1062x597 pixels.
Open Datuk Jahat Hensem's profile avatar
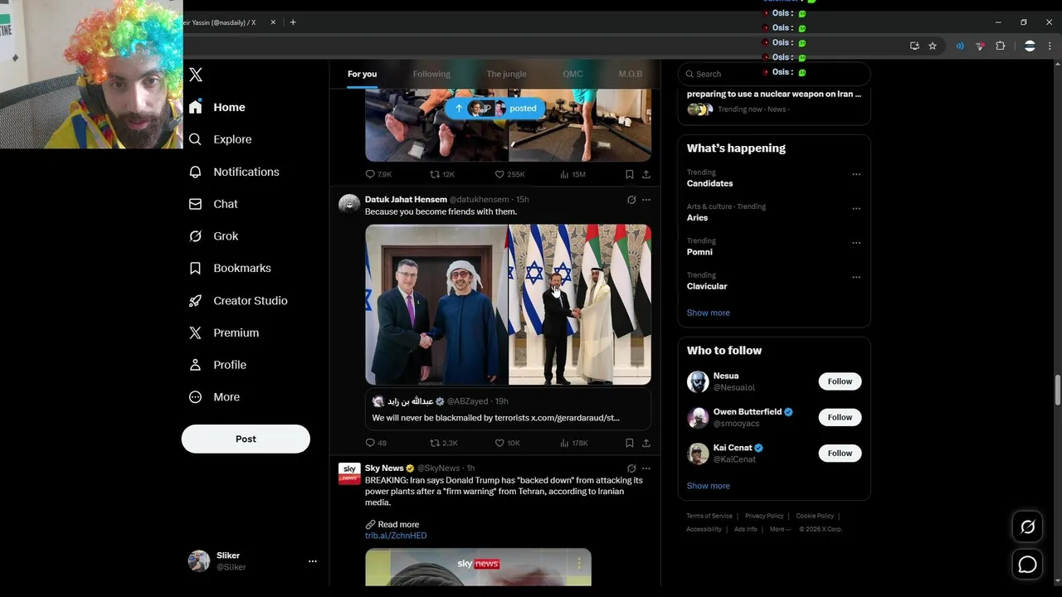349,204
